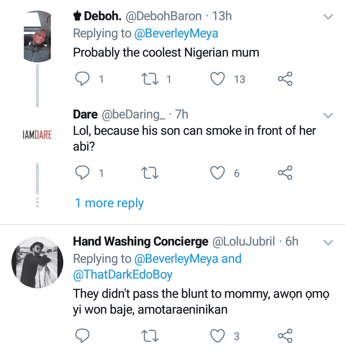
Task: Like Deboh's tweet with 13 likes
Action: click(x=218, y=80)
